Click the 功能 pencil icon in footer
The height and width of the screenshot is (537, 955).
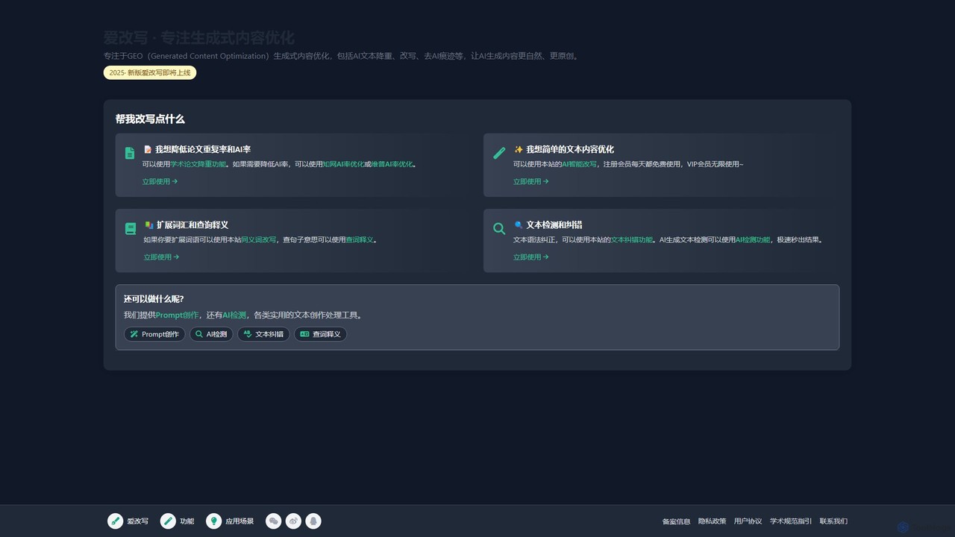168,521
